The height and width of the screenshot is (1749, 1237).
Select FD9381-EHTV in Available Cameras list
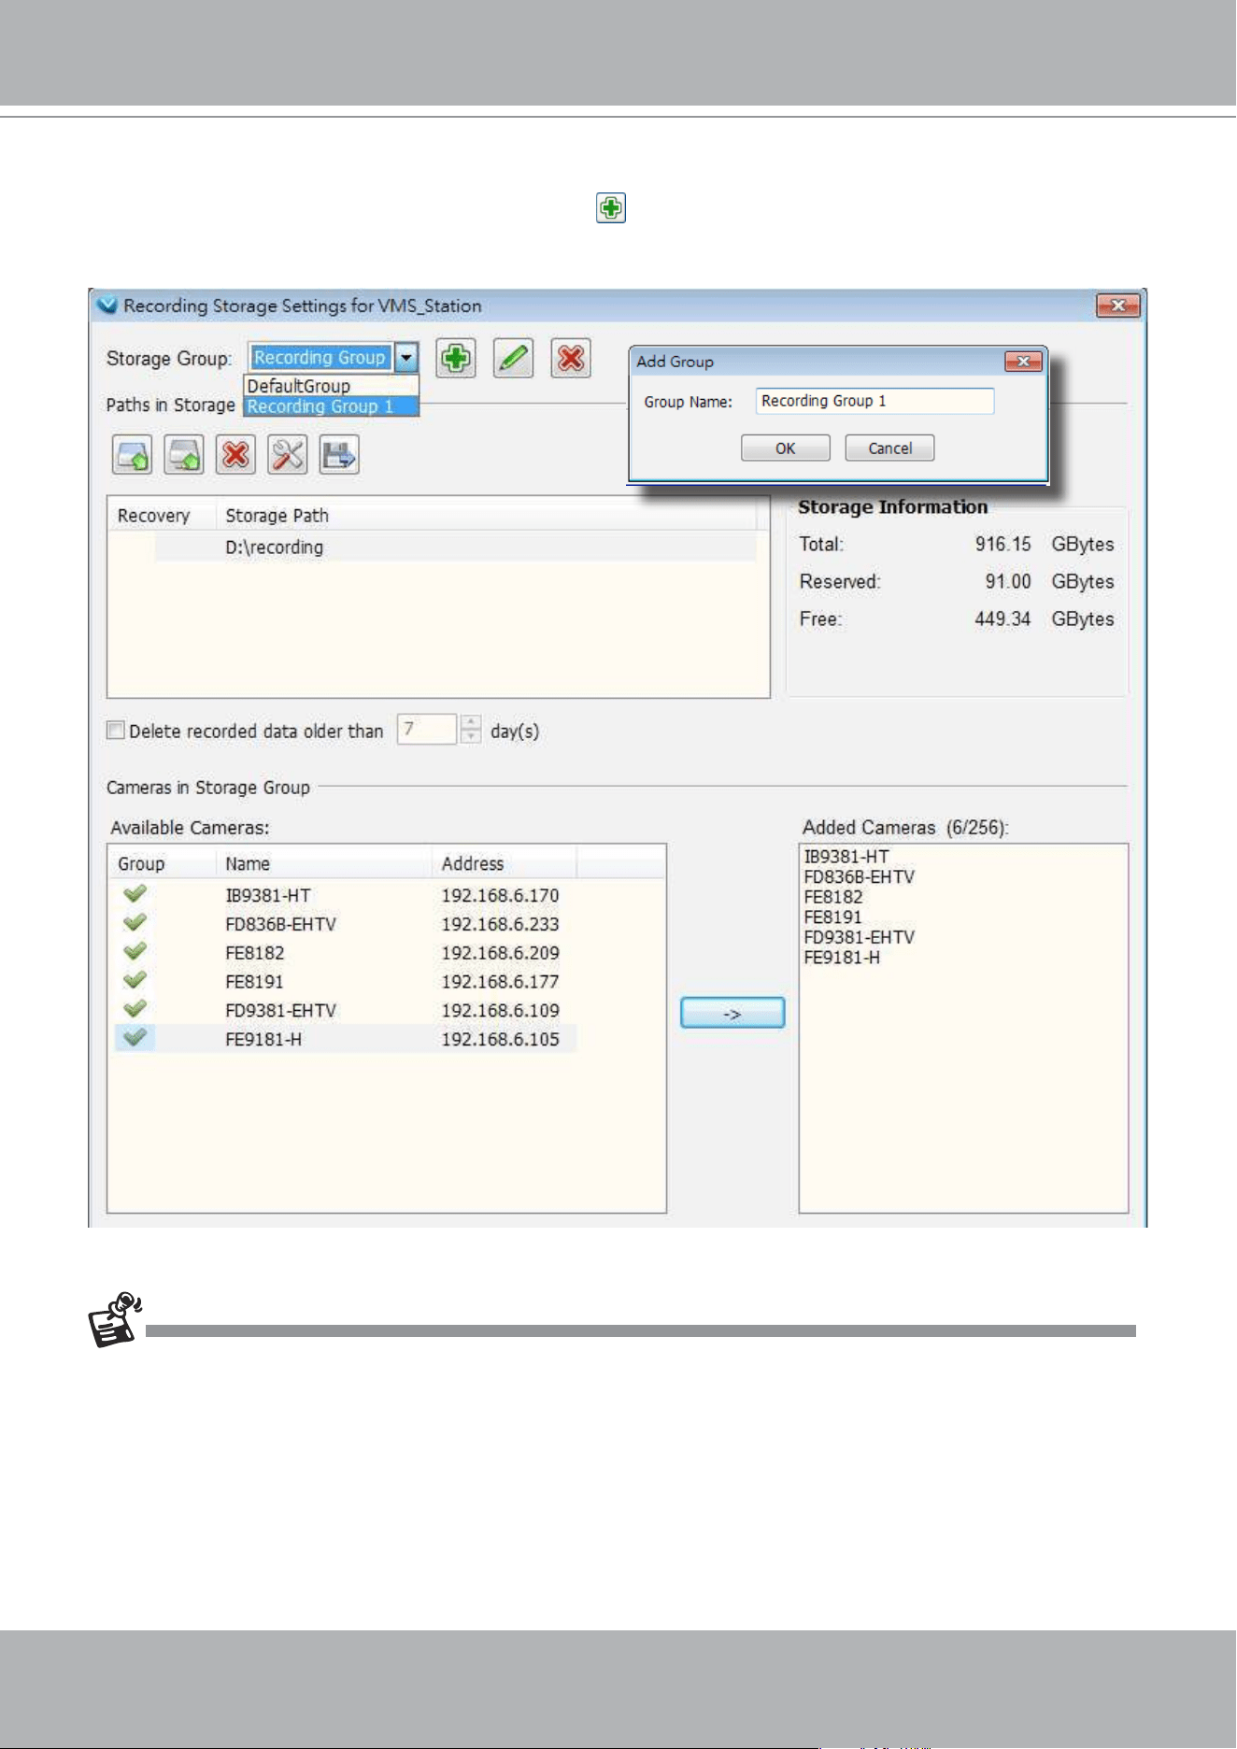[280, 1011]
